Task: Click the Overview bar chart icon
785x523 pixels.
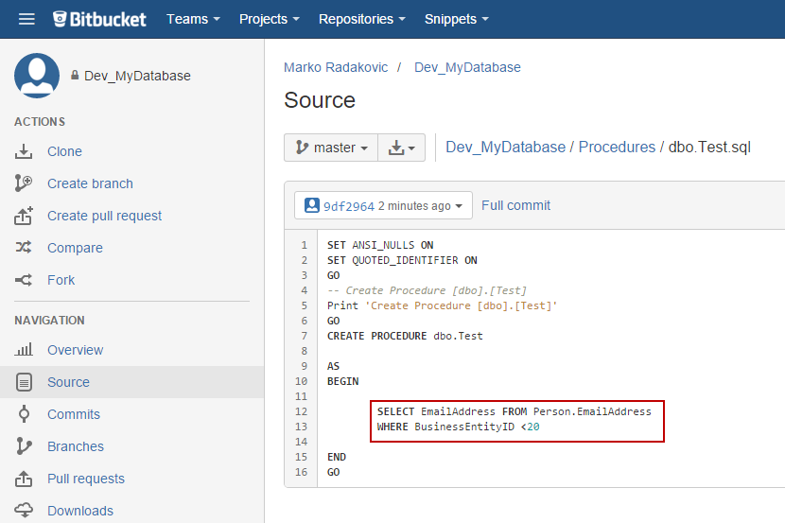Action: point(24,349)
